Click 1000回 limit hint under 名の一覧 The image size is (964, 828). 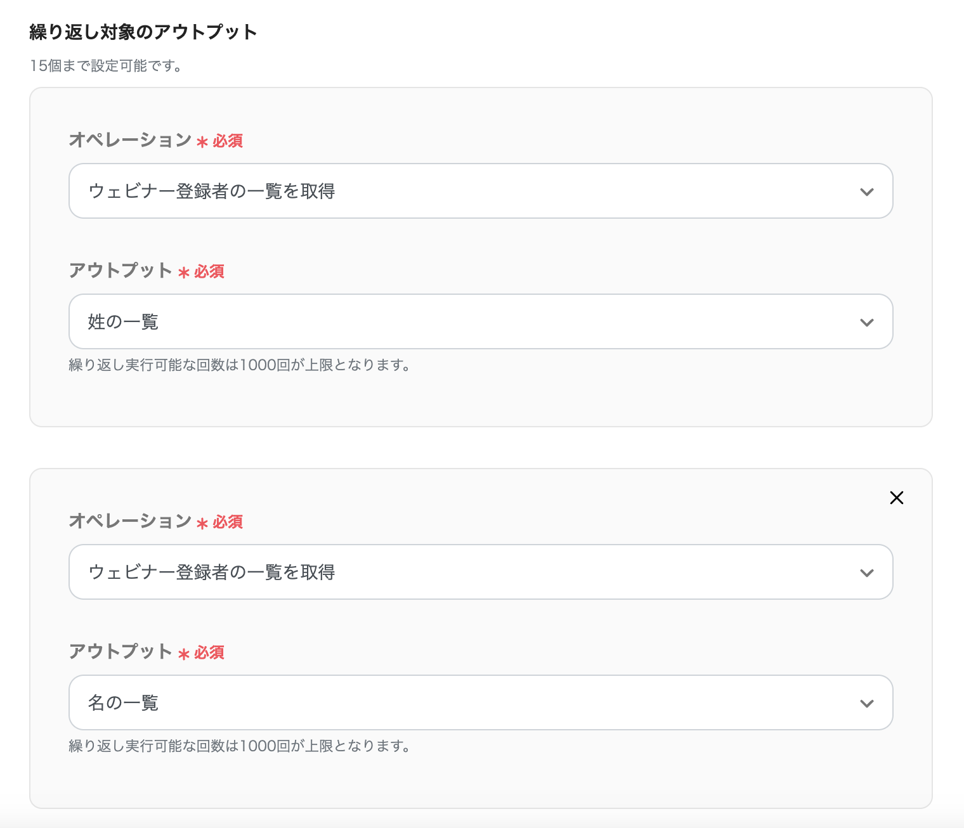click(x=239, y=746)
